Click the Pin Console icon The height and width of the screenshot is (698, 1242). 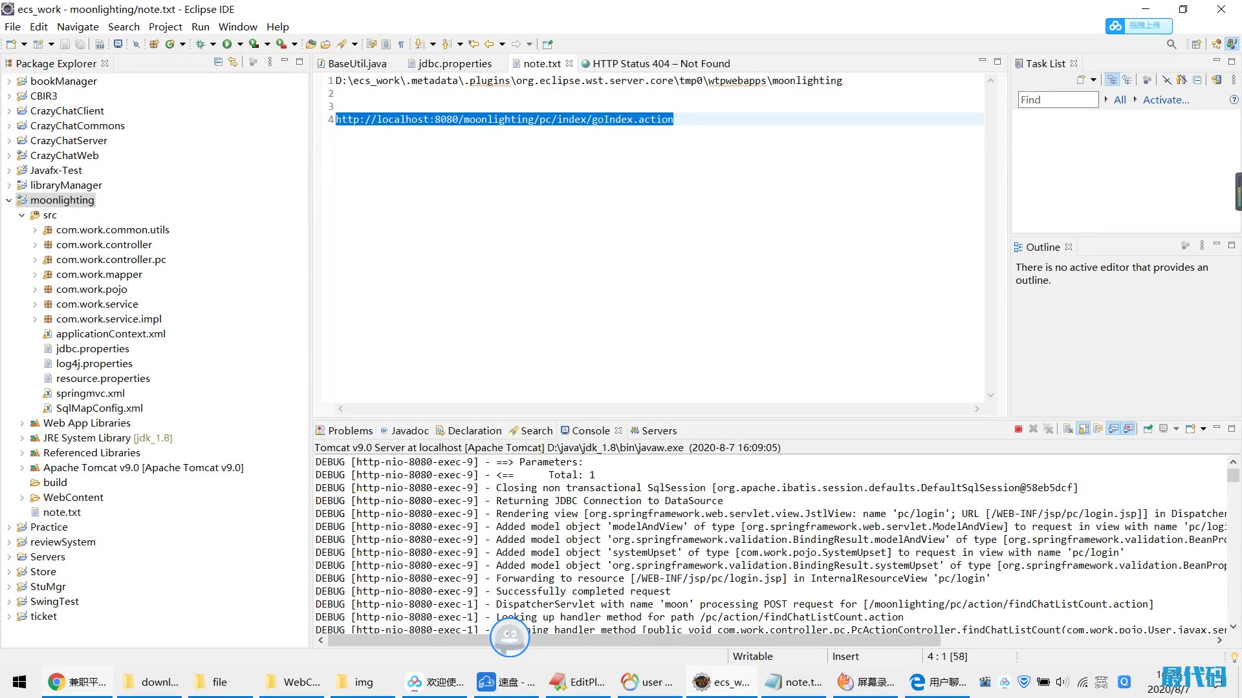pyautogui.click(x=1148, y=429)
